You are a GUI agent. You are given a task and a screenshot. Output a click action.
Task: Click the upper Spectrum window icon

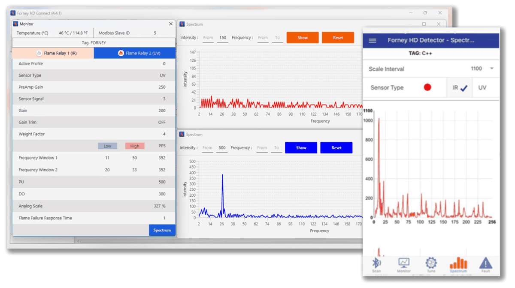pyautogui.click(x=182, y=24)
